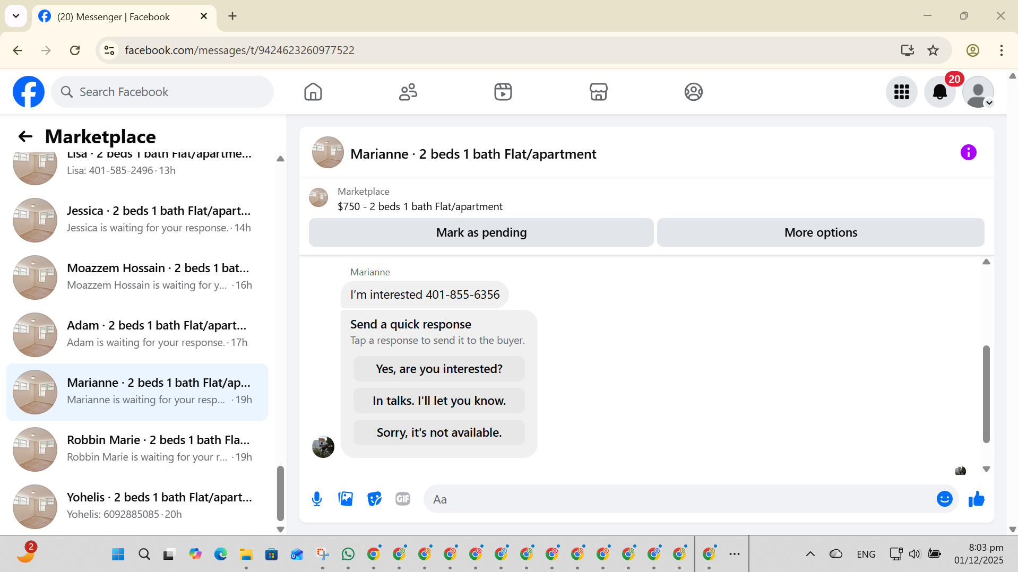
Task: Open the Friends icon in top navigation
Action: pos(408,92)
